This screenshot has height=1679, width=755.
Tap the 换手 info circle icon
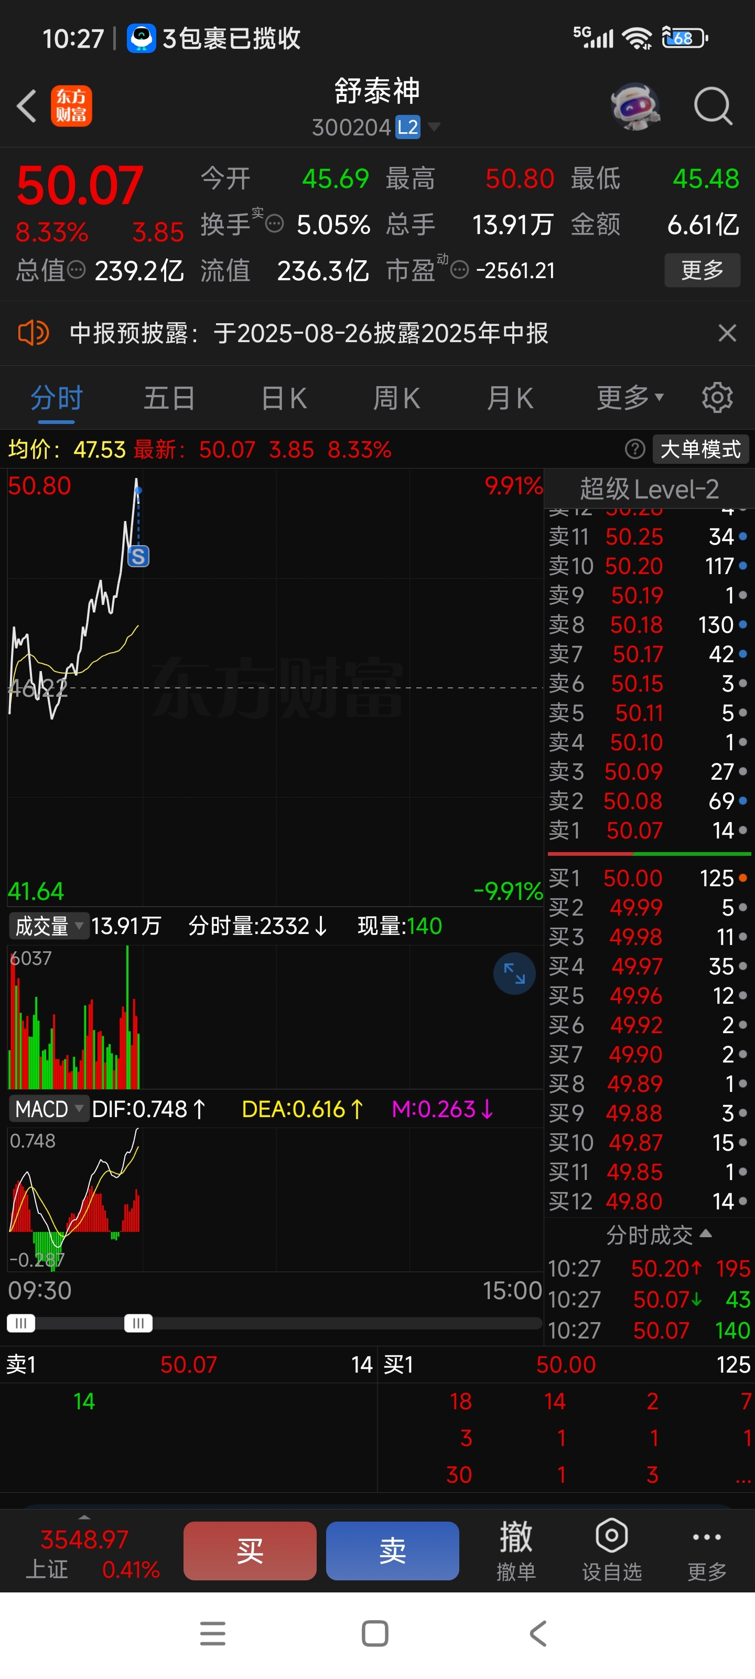[275, 224]
